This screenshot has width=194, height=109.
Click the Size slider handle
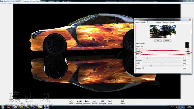[x=151, y=66]
